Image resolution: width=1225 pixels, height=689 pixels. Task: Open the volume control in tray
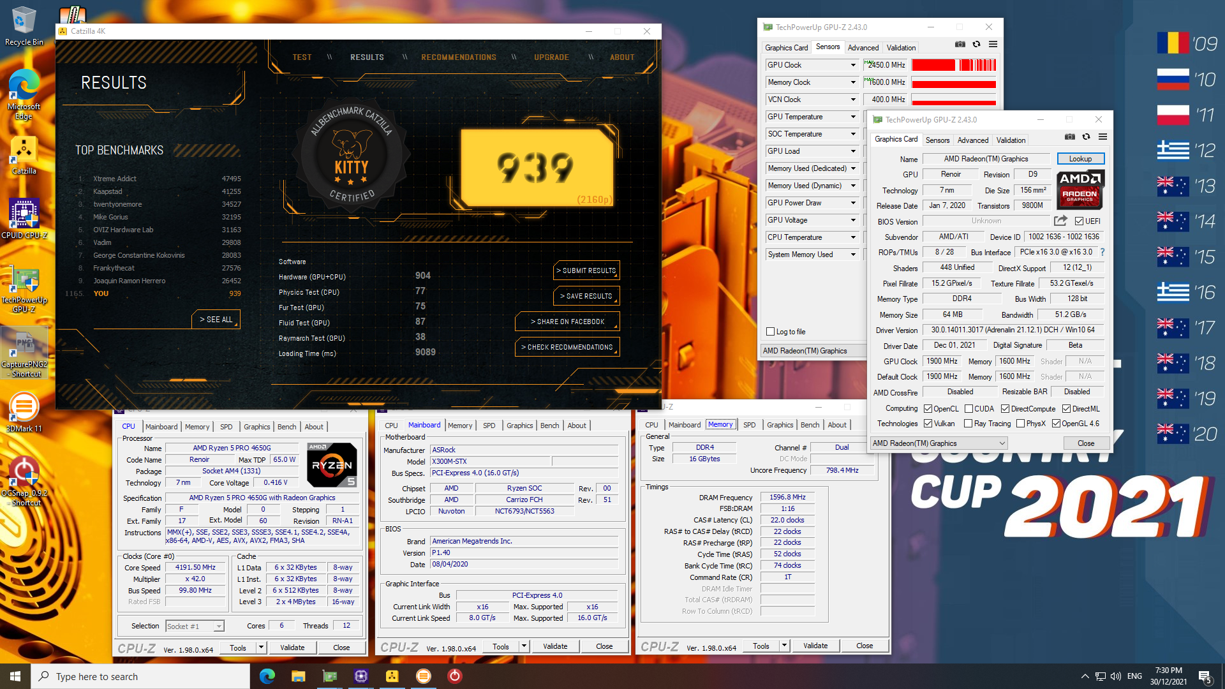pos(1115,676)
